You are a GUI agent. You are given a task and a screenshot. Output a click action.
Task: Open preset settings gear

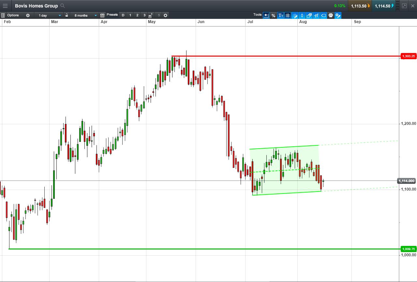(x=165, y=15)
